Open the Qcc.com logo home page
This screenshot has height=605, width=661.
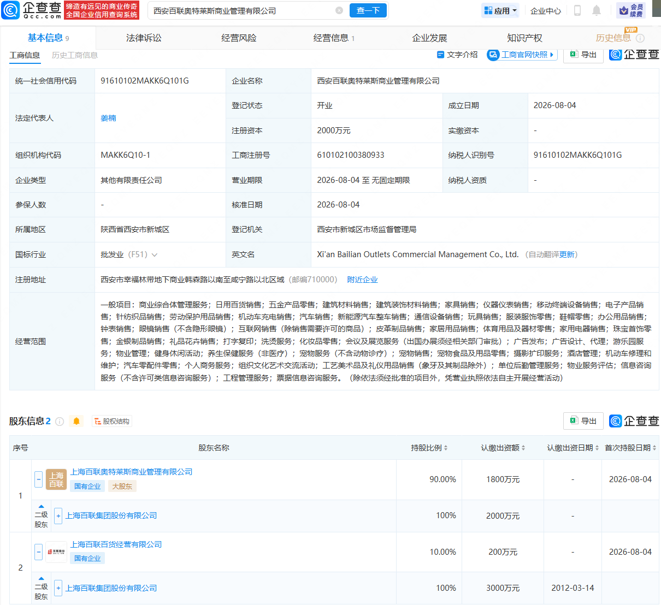(x=32, y=10)
